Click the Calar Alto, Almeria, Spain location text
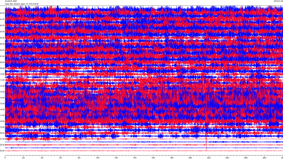This screenshot has width=283, height=159. point(15,4)
